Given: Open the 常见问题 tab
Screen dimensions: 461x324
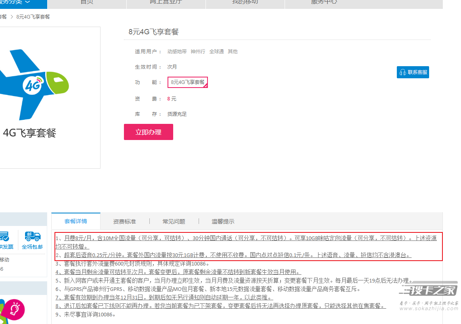Looking at the screenshot, I should (174, 222).
